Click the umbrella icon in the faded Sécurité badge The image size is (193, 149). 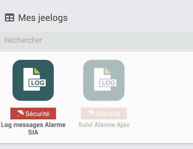coord(91,113)
